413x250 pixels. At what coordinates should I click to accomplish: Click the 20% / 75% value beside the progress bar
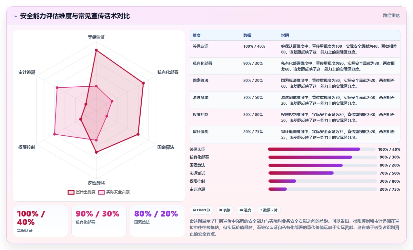[x=390, y=189]
